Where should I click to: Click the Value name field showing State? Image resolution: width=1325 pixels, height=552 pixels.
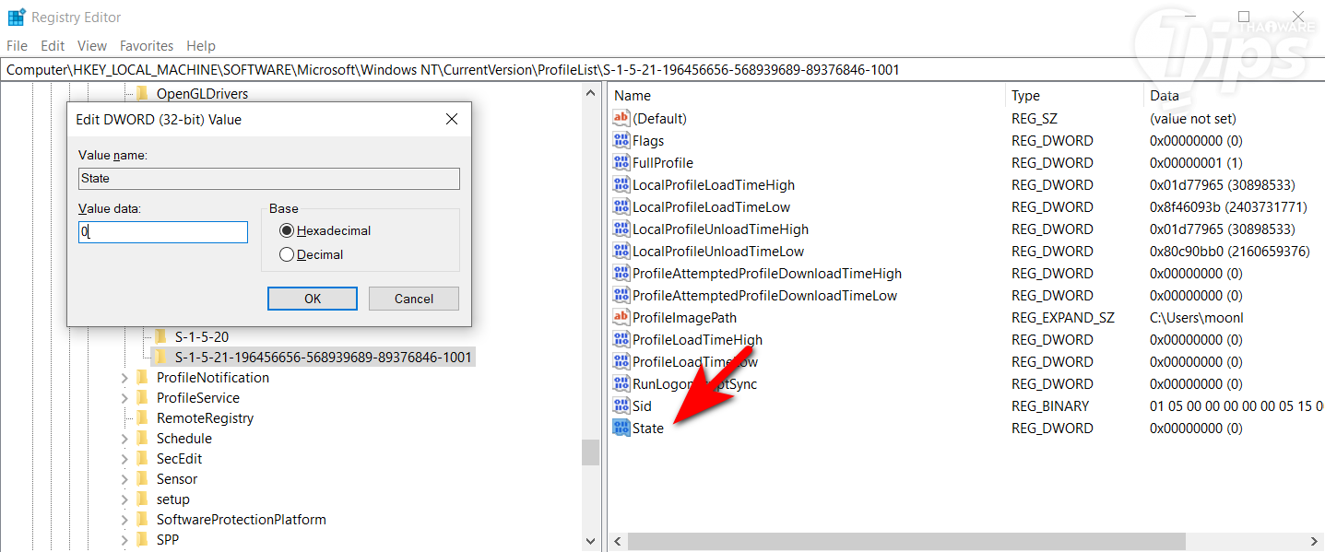pos(269,179)
